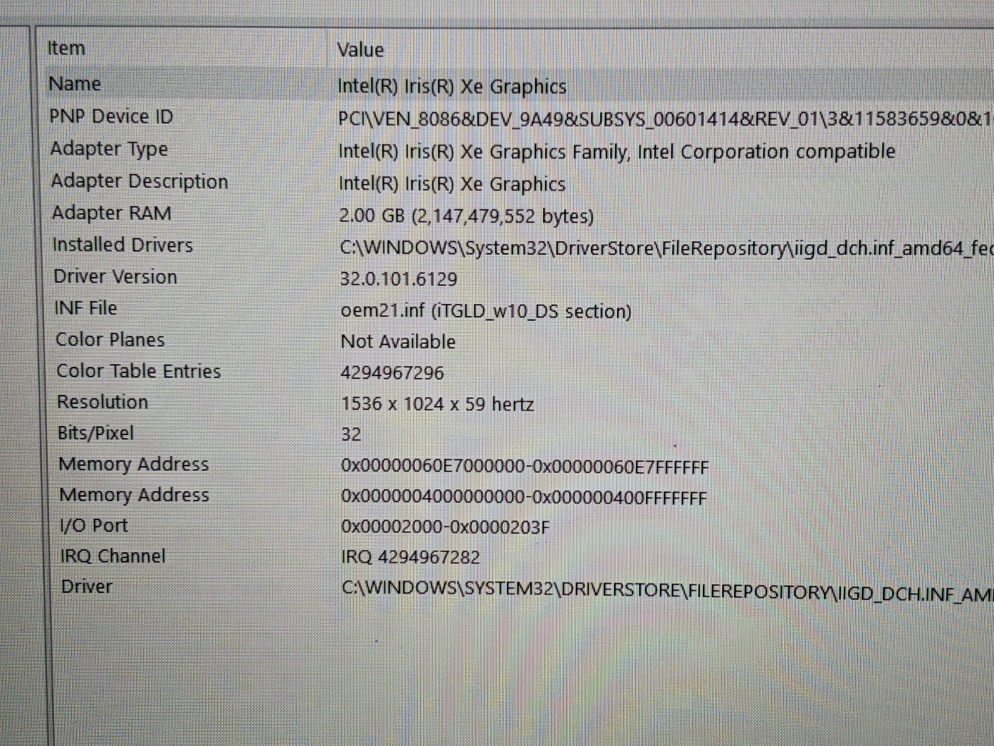This screenshot has height=746, width=994.
Task: Select Memory Address label for 0x00000060E7000000 row
Action: coord(134,464)
